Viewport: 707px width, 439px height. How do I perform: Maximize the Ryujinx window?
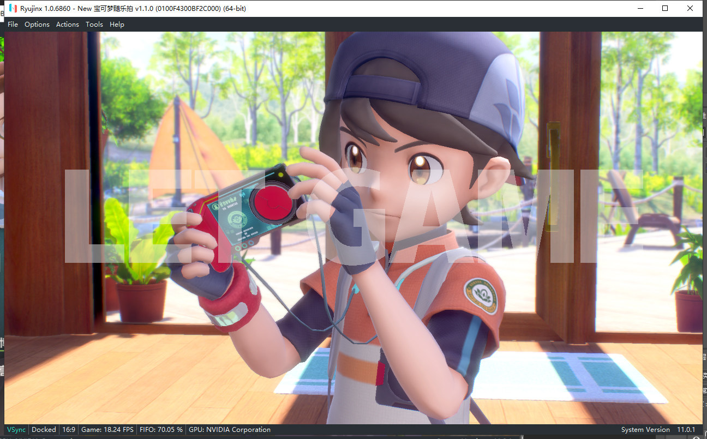click(x=665, y=8)
